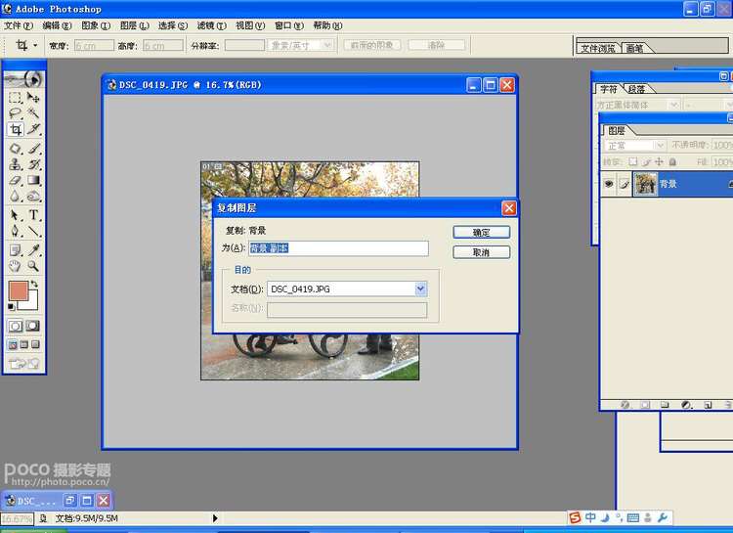Toggle lock transparent pixels checkbox
Image resolution: width=733 pixels, height=533 pixels.
(632, 162)
